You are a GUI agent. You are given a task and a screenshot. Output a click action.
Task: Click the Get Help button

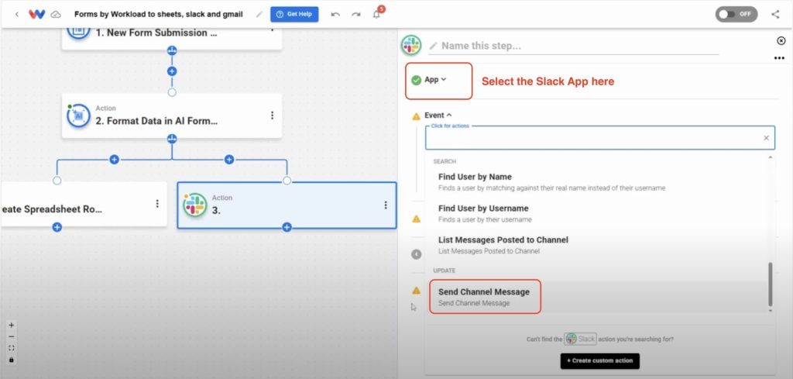pos(294,14)
